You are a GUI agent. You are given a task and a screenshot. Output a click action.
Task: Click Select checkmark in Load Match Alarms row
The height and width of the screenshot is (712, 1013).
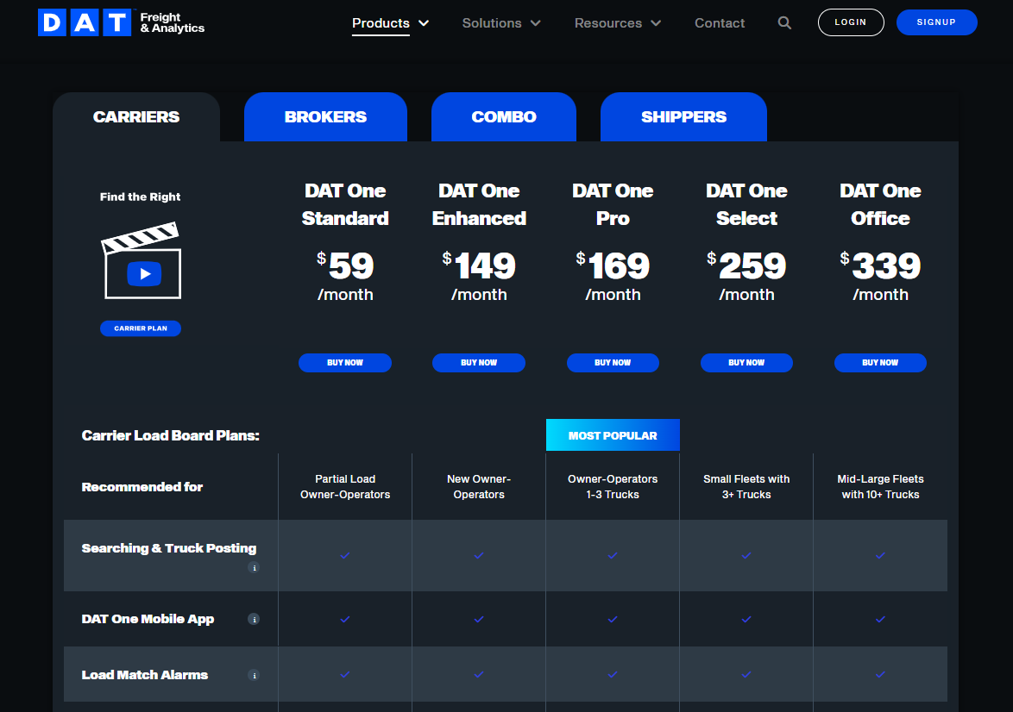pos(746,675)
